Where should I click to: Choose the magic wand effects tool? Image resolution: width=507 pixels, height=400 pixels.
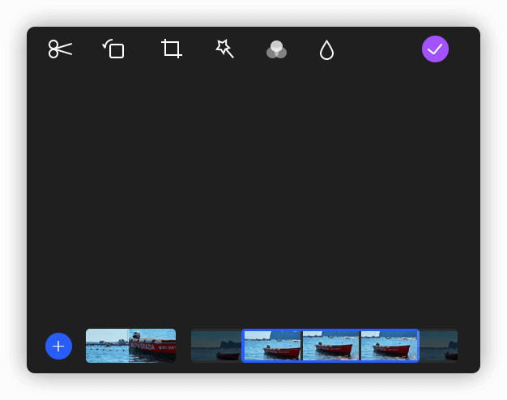point(224,49)
